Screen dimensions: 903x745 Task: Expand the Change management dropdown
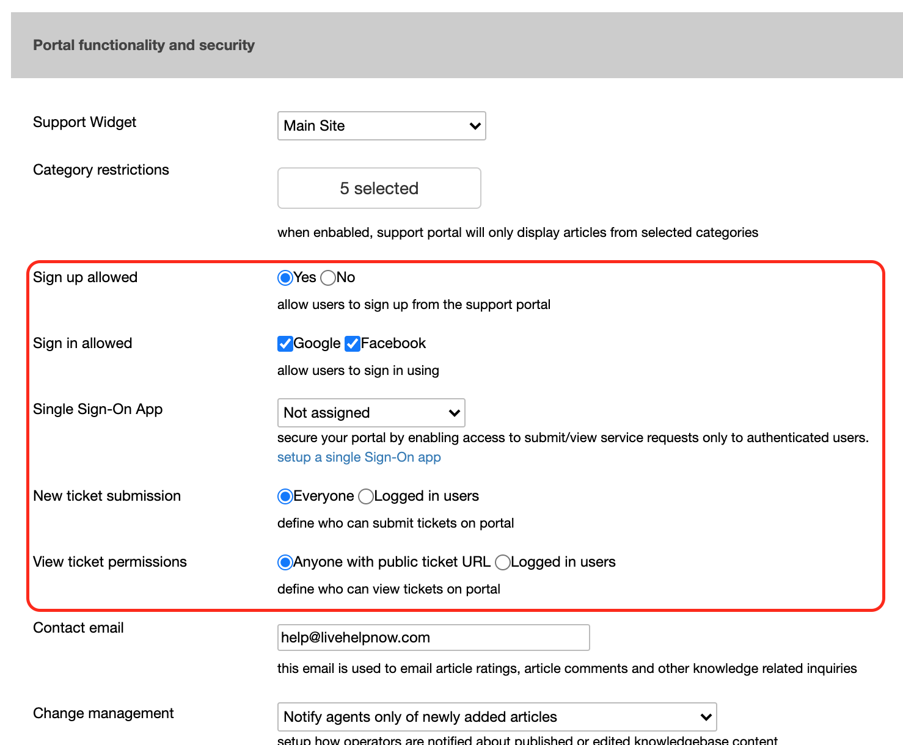click(496, 717)
